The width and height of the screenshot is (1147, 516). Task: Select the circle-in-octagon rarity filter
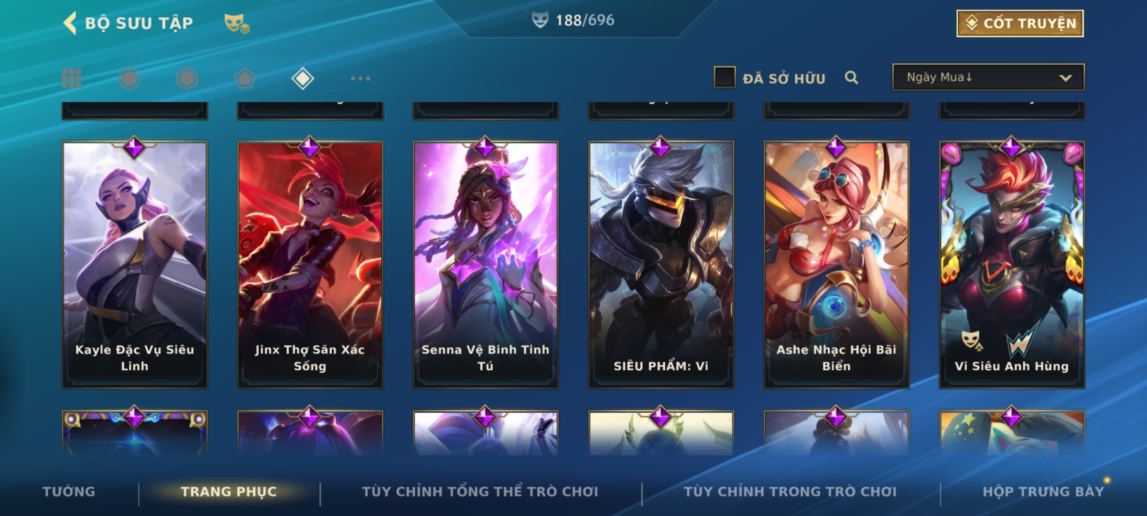click(x=130, y=78)
